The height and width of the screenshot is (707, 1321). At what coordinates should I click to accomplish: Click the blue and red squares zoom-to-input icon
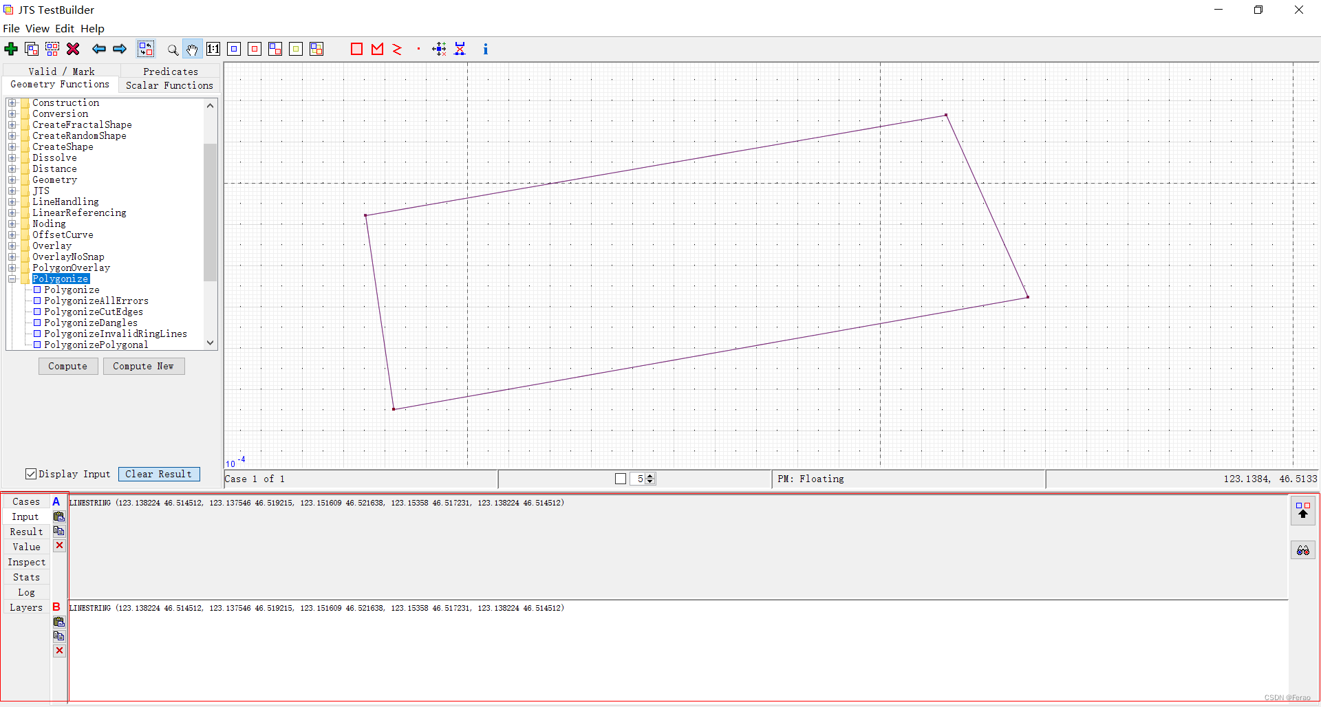click(x=275, y=49)
